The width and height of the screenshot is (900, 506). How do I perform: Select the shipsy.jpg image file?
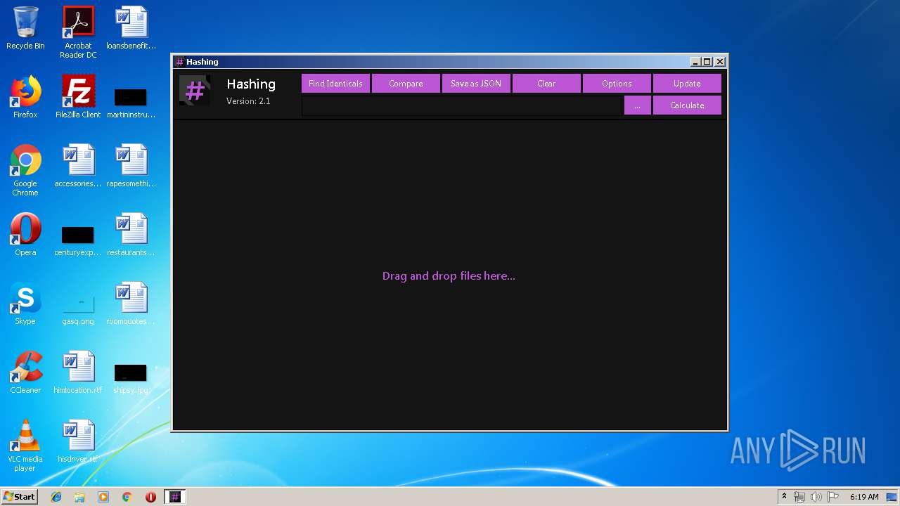131,378
